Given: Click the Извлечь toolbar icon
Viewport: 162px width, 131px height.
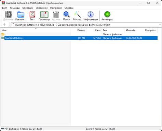Looking at the screenshot, I should tap(21, 15).
